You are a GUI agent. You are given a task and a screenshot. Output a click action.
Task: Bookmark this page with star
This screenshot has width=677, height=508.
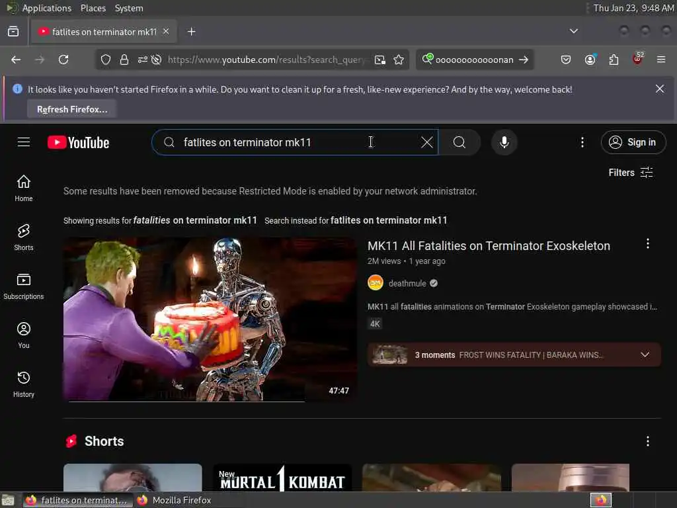[x=399, y=60]
